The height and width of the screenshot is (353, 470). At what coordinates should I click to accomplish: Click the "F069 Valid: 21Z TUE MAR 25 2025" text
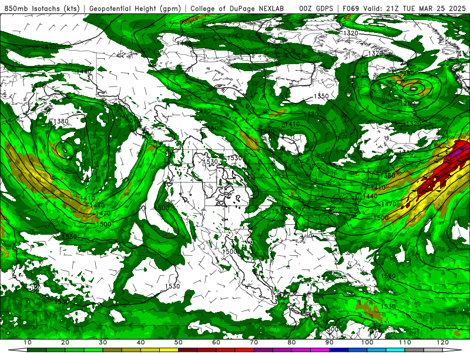pos(404,8)
